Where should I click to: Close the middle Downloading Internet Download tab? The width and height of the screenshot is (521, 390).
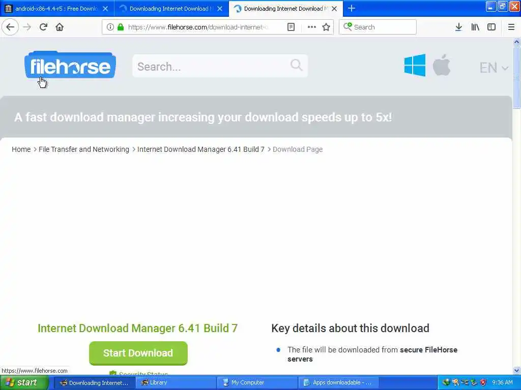220,9
